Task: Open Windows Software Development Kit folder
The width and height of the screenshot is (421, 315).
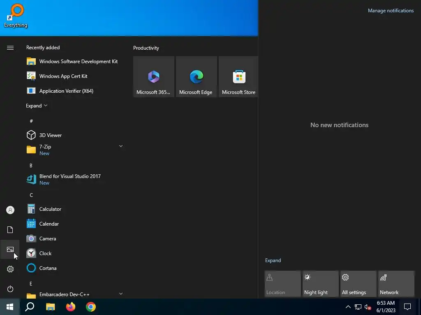Action: [75, 62]
